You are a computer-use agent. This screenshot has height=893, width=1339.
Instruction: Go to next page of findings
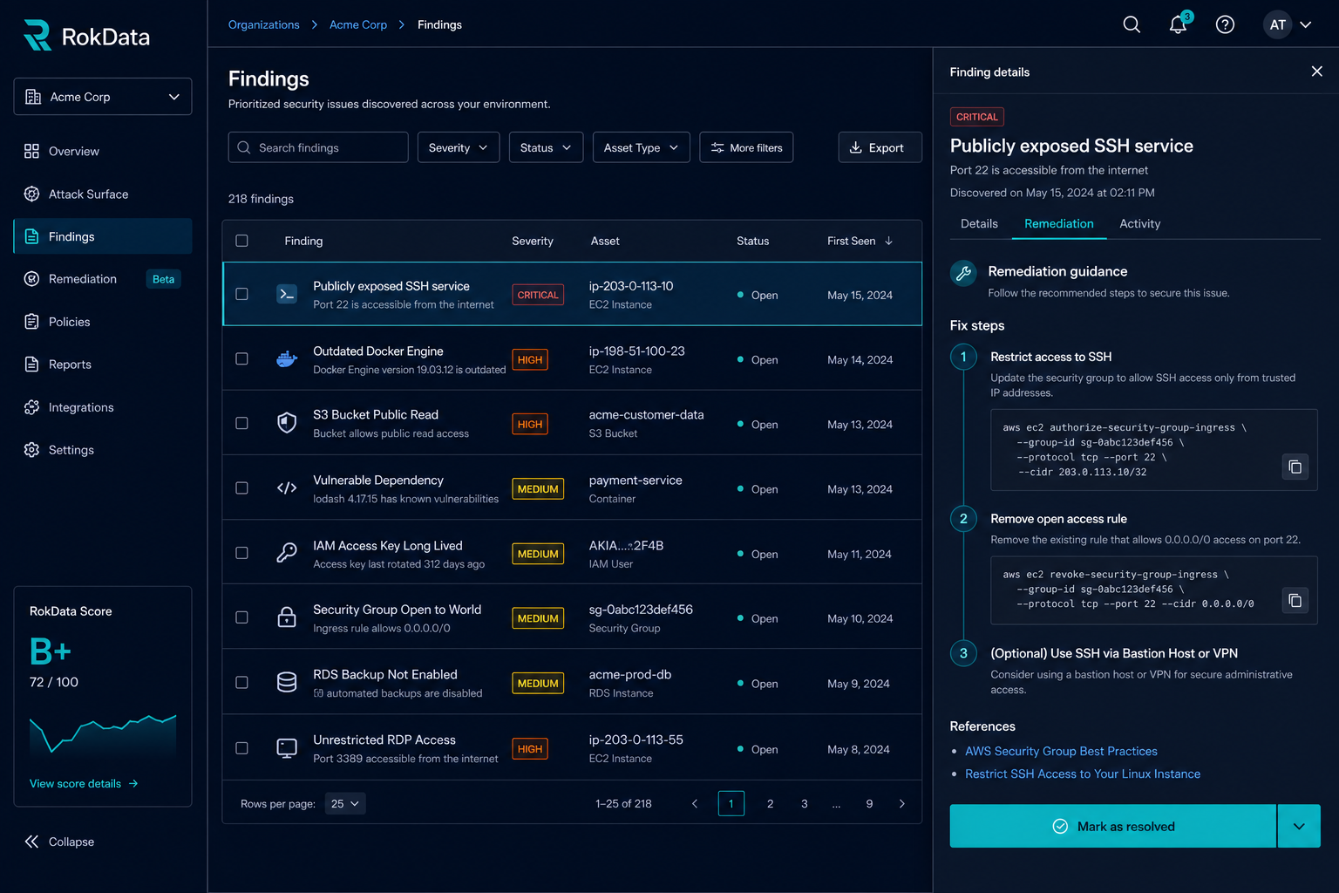tap(902, 804)
